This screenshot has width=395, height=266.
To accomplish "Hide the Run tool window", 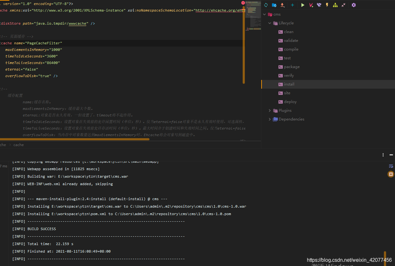I will tap(391, 155).
